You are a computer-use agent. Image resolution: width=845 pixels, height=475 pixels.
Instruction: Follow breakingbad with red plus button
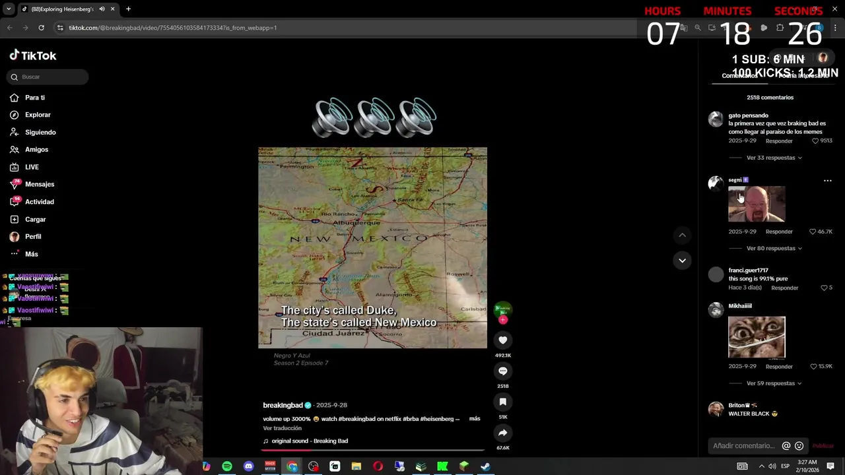point(503,320)
